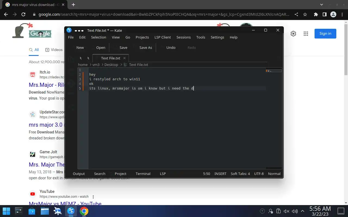Toggle Chrome side panel icon
The width and height of the screenshot is (348, 217).
tap(324, 14)
